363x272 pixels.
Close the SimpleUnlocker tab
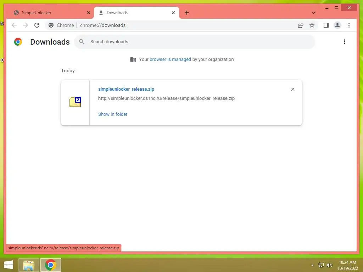click(88, 13)
